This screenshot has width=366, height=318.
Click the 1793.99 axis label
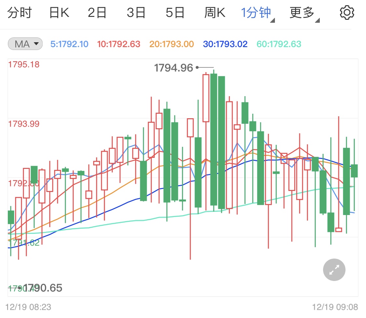[x=24, y=124]
